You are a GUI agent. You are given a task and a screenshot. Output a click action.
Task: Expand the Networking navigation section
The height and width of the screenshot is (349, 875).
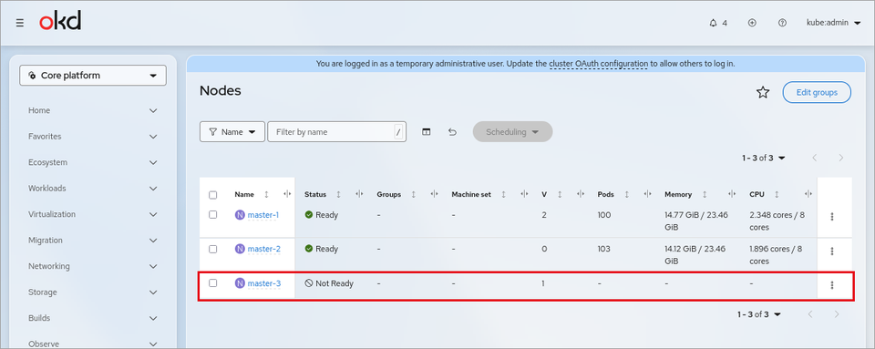[93, 266]
